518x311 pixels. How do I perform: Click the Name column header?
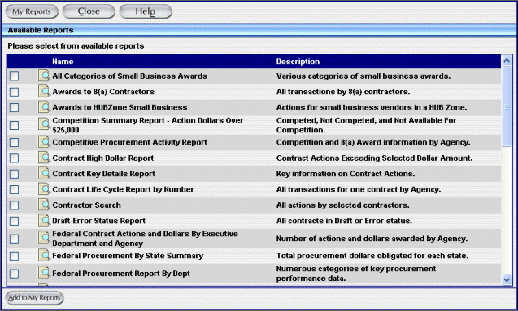click(x=63, y=62)
